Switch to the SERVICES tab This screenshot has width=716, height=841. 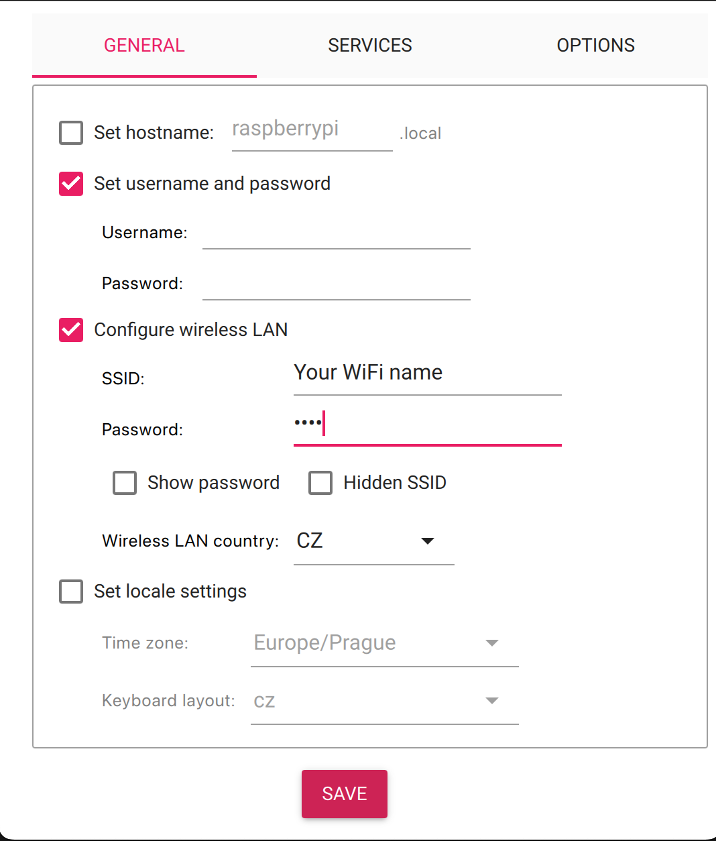(x=370, y=46)
